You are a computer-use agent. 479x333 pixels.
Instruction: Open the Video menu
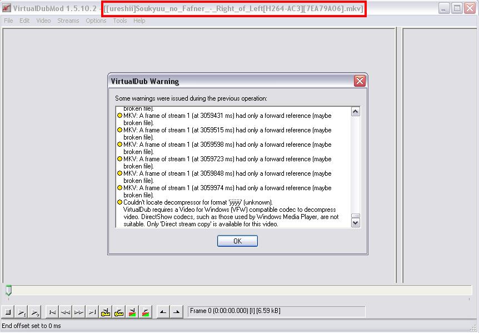[x=43, y=21]
